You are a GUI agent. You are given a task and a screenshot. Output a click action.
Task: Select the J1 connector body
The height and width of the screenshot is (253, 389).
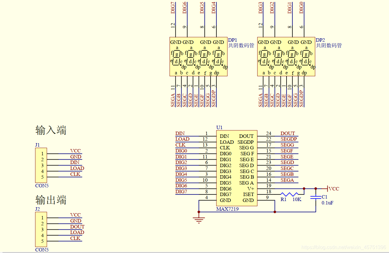point(41,165)
